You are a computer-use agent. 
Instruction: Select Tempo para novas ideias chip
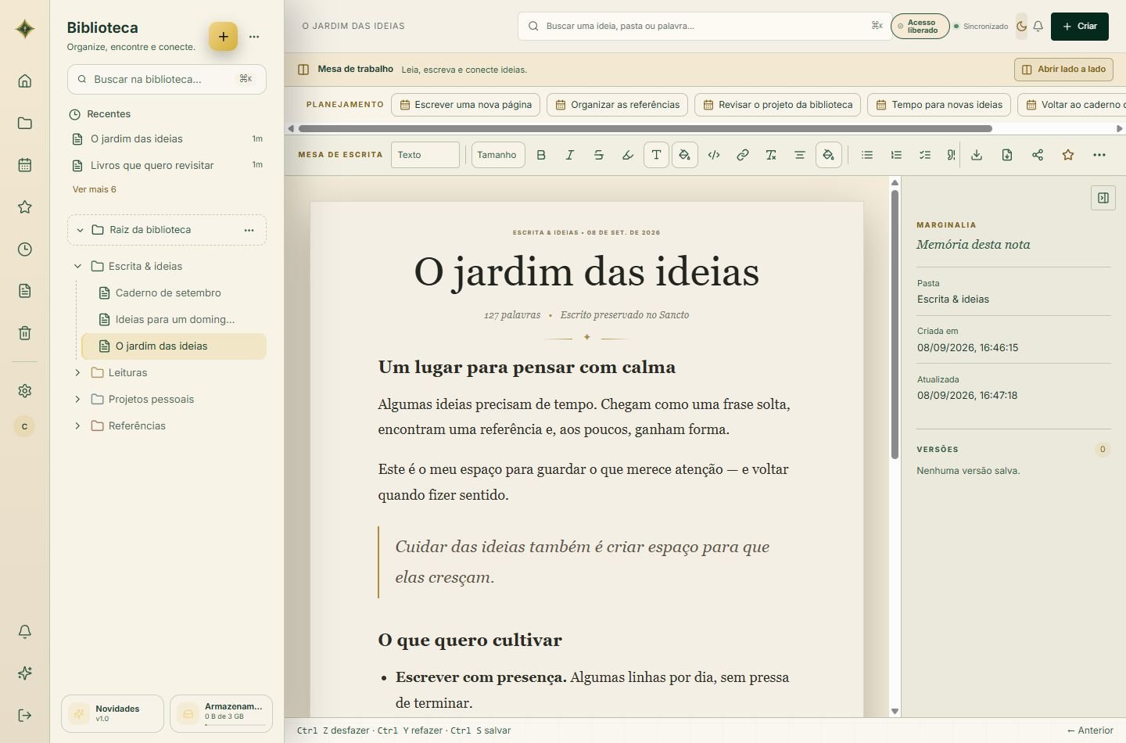tap(939, 105)
